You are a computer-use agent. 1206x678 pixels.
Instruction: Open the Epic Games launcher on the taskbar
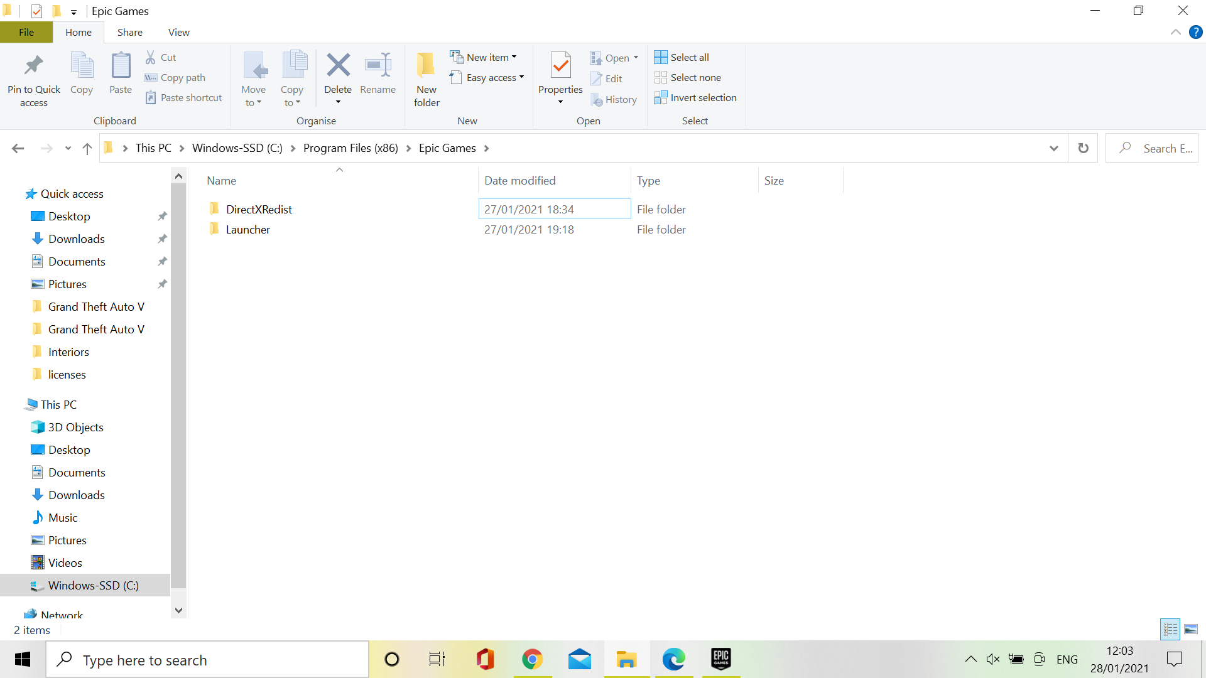pos(720,659)
